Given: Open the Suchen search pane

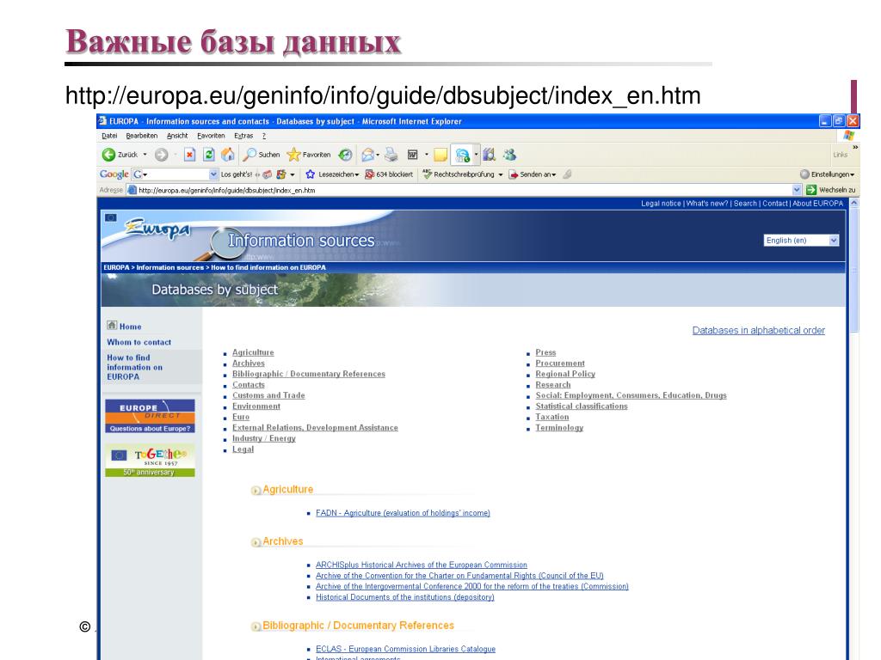Looking at the screenshot, I should click(x=262, y=155).
